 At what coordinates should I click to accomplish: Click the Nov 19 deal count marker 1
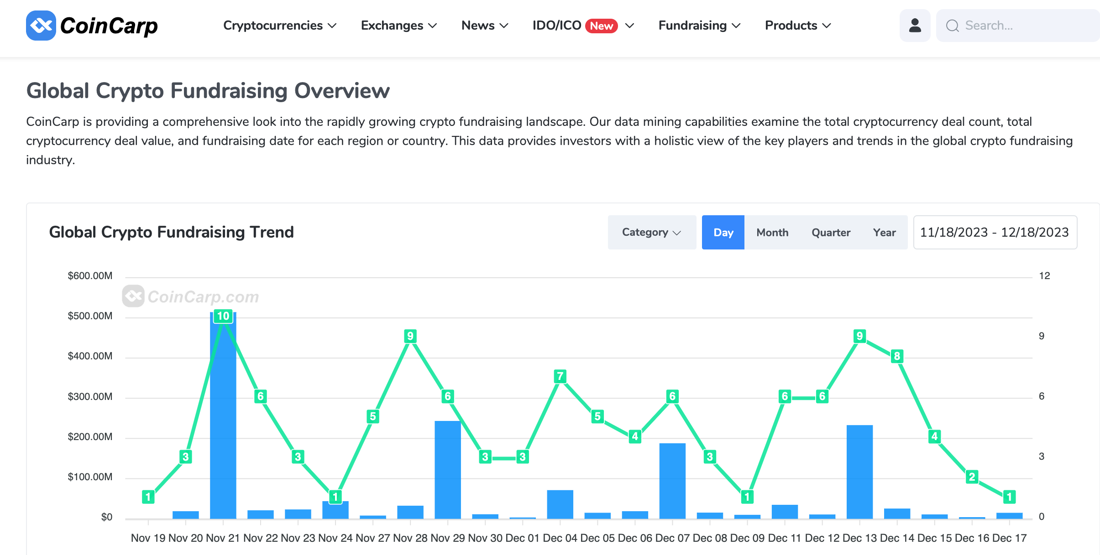[x=148, y=497]
